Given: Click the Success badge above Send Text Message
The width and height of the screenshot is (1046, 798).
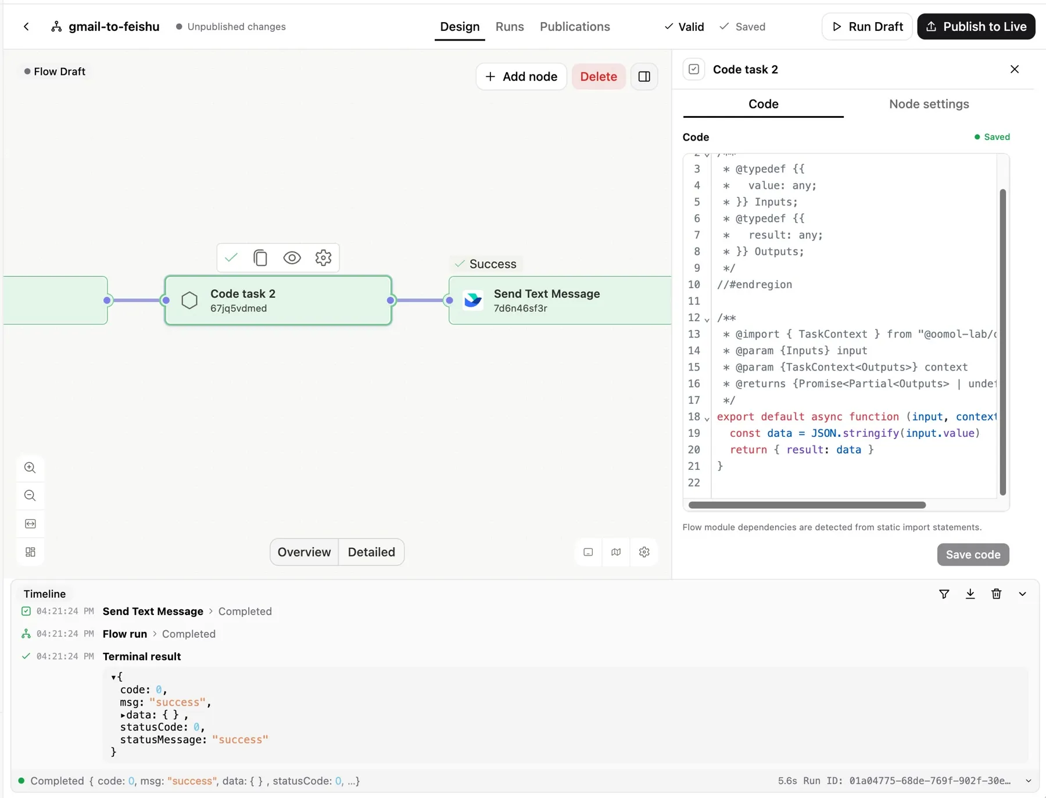Looking at the screenshot, I should click(x=485, y=264).
